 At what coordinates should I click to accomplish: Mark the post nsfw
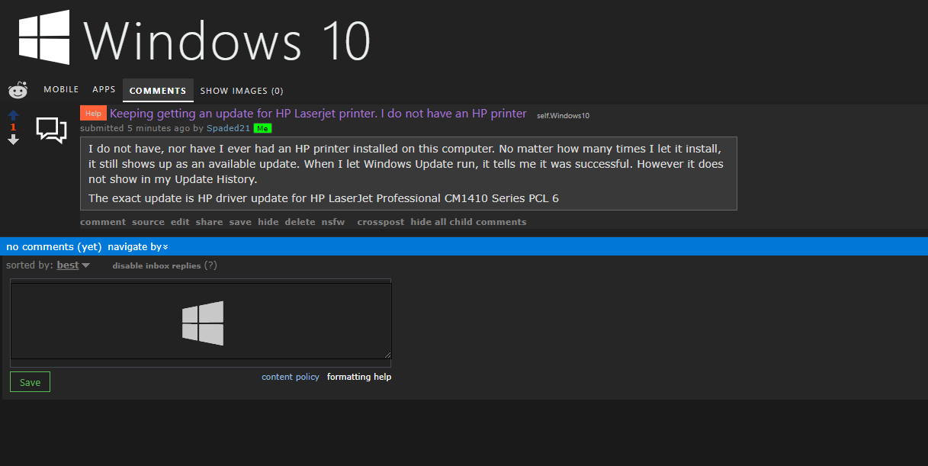coord(333,222)
